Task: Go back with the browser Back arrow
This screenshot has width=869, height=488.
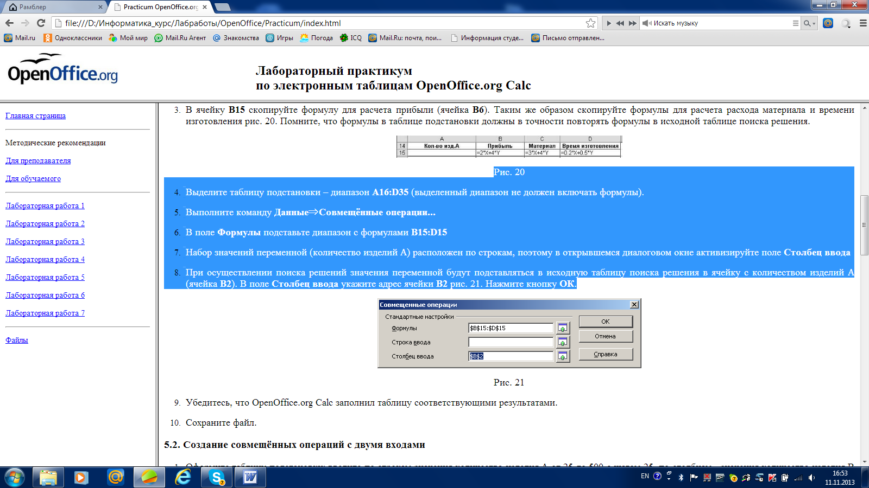Action: (9, 23)
